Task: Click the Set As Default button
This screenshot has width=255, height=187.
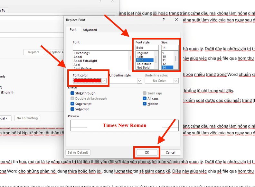Action: pyautogui.click(x=78, y=152)
